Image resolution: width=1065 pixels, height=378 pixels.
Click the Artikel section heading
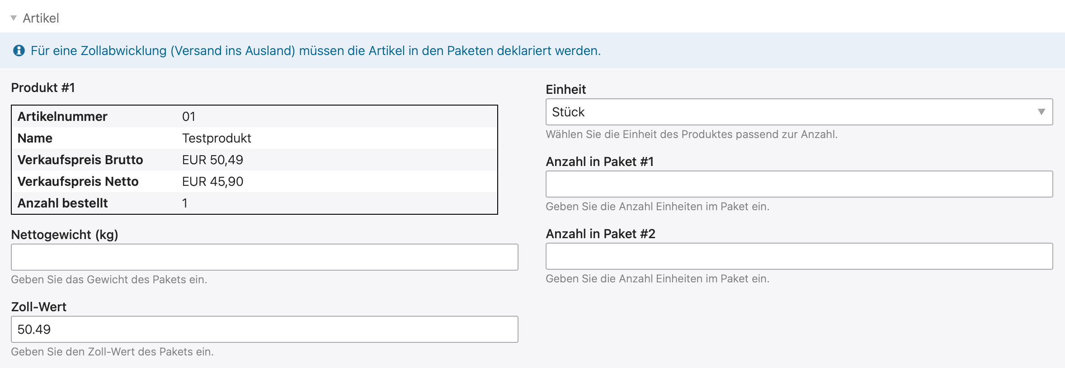tap(41, 18)
